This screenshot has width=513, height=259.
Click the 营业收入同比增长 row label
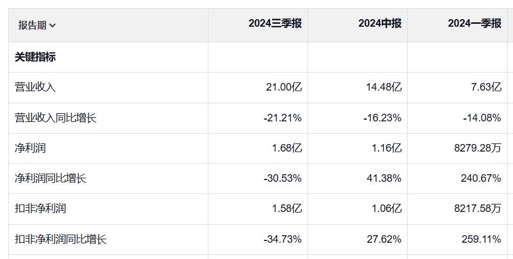tap(55, 118)
